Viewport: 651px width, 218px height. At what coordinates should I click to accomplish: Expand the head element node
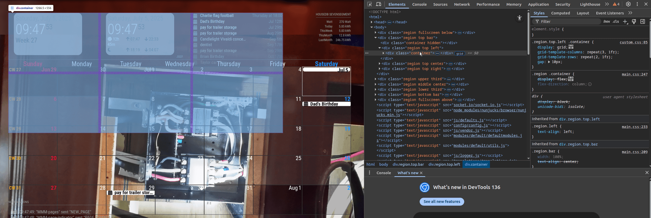(372, 22)
